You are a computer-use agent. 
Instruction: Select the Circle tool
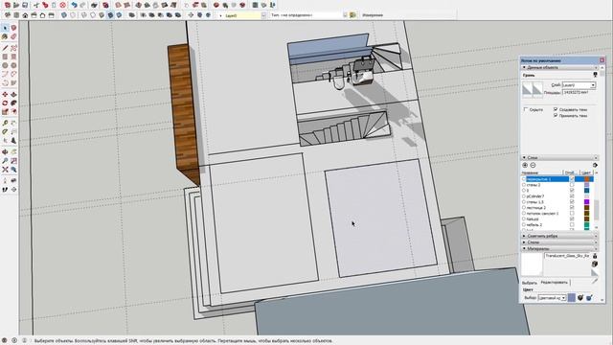coord(5,65)
